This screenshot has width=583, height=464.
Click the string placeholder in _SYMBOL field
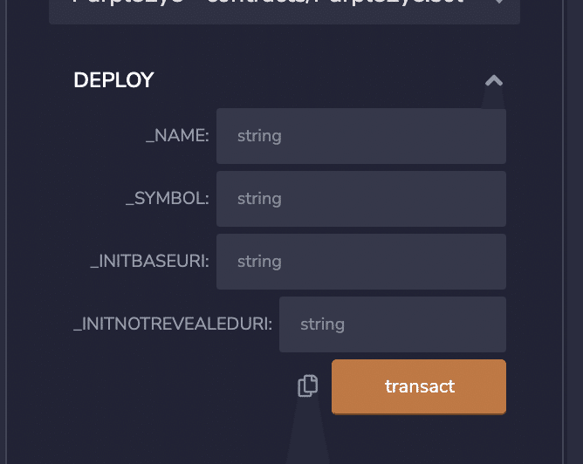(259, 199)
